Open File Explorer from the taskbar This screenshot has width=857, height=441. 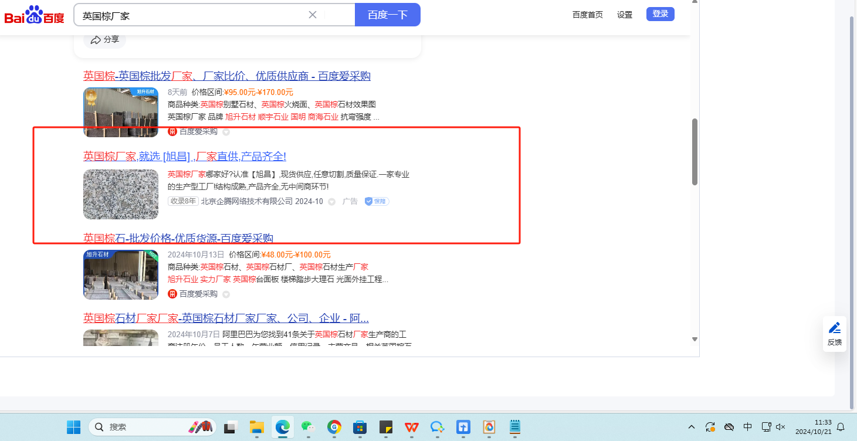pos(256,427)
